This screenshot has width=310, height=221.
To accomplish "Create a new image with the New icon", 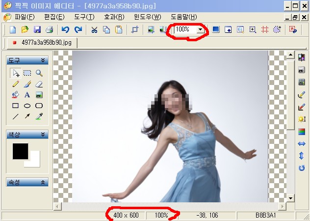I will pyautogui.click(x=13, y=29).
